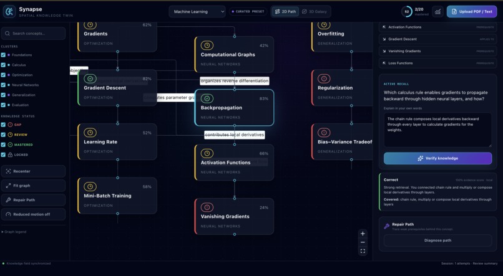This screenshot has height=276, width=503.
Task: Open Loss Functions prerequisite link
Action: tap(438, 63)
